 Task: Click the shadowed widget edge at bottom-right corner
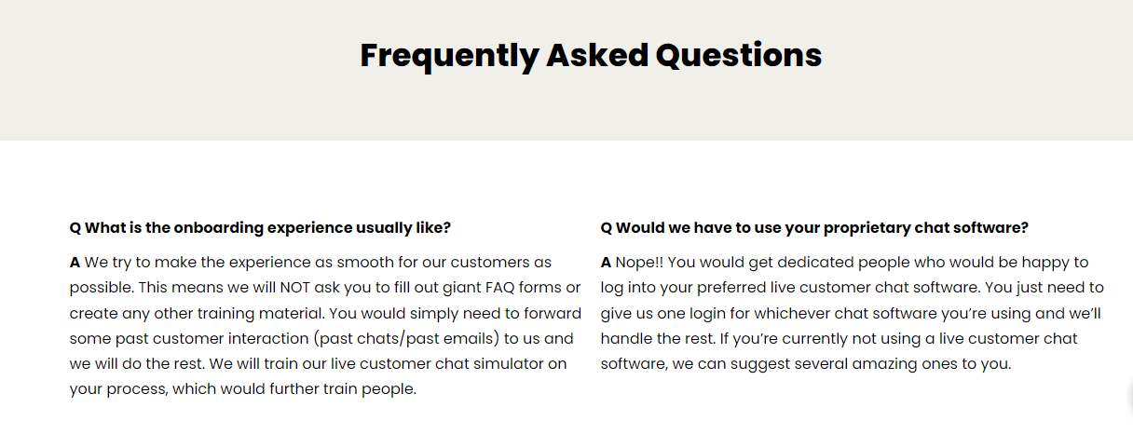click(1128, 396)
